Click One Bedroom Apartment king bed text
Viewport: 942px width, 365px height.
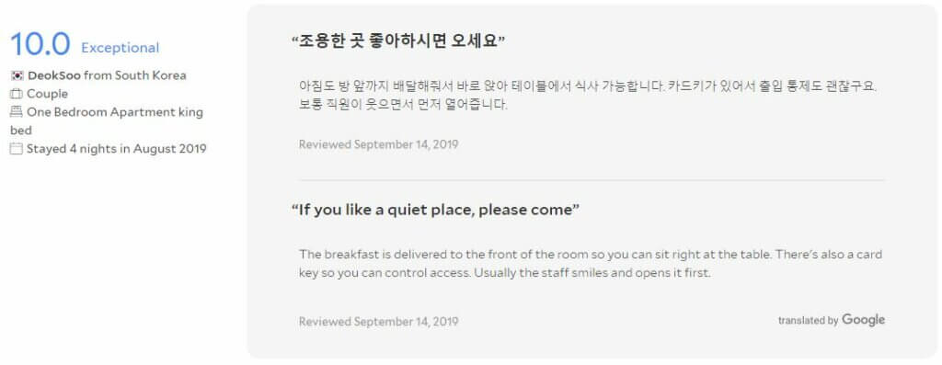(x=107, y=121)
